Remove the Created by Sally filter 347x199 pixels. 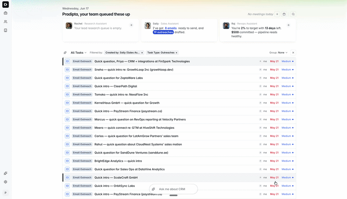(x=142, y=52)
